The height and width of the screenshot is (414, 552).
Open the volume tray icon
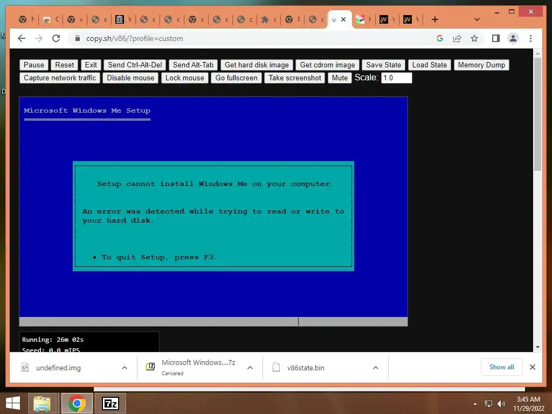[x=501, y=404]
